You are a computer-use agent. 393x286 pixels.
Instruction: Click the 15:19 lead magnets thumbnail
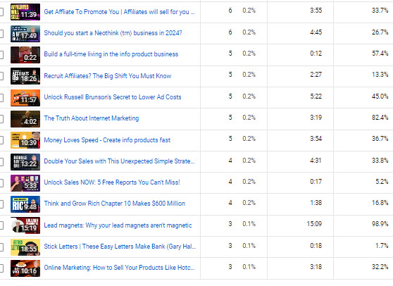pyautogui.click(x=25, y=225)
